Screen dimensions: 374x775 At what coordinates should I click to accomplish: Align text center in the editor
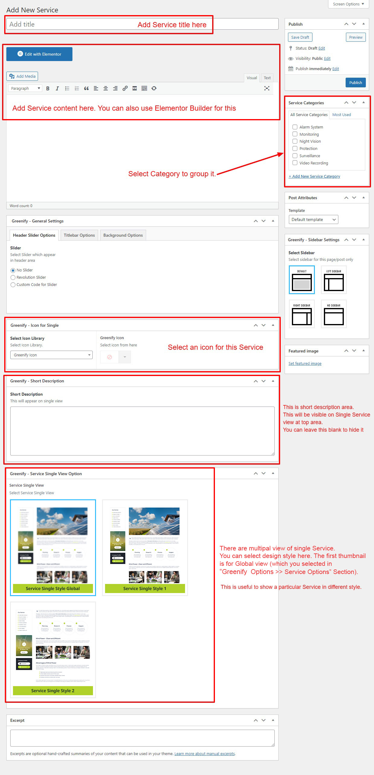click(106, 88)
